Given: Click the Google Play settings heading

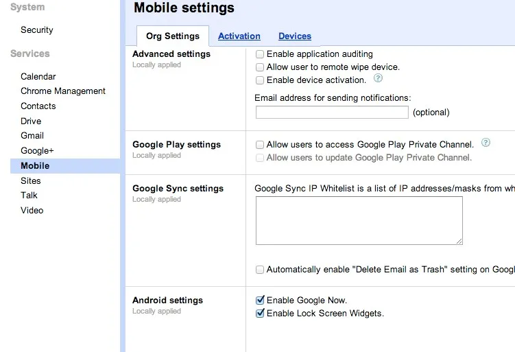Looking at the screenshot, I should [176, 145].
